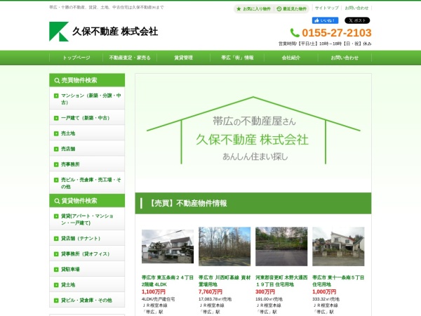Select 売事務所 category in sidebar
The width and height of the screenshot is (421, 316).
tap(87, 164)
